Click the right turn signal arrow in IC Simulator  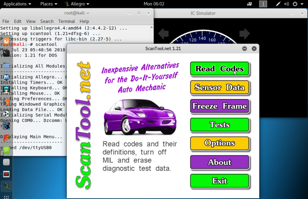pos(245,34)
